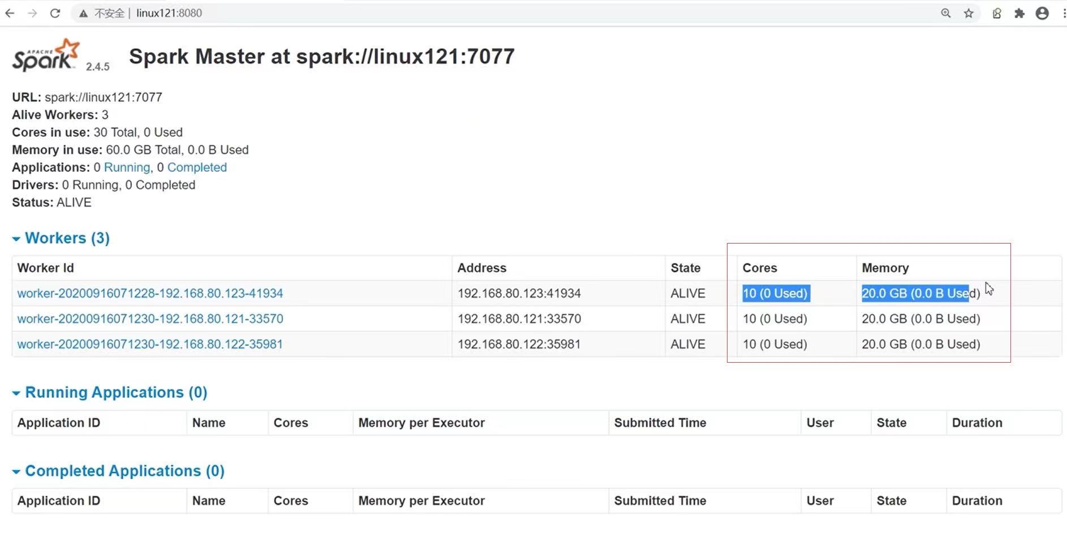Click the URL: spark://linux121:7077 line

click(87, 97)
